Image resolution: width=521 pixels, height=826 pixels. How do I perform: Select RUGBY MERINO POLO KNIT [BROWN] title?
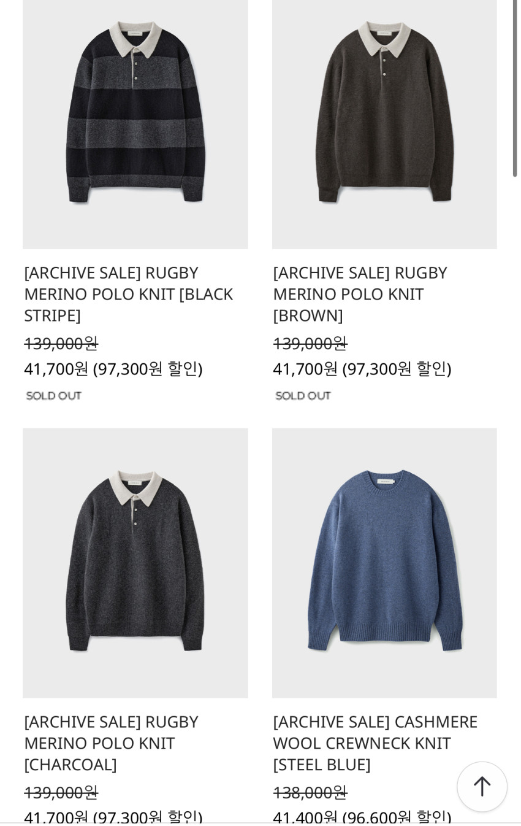[360, 294]
